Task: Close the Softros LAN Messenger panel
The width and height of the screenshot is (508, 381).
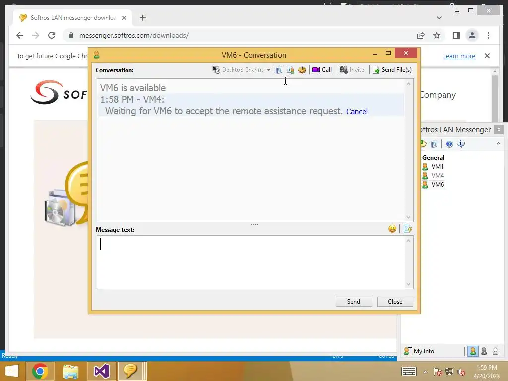Action: (499, 130)
